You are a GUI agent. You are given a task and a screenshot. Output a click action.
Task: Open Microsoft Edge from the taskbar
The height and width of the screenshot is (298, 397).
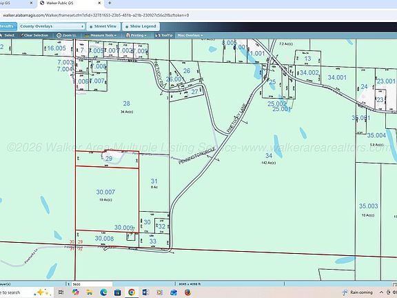click(x=103, y=292)
